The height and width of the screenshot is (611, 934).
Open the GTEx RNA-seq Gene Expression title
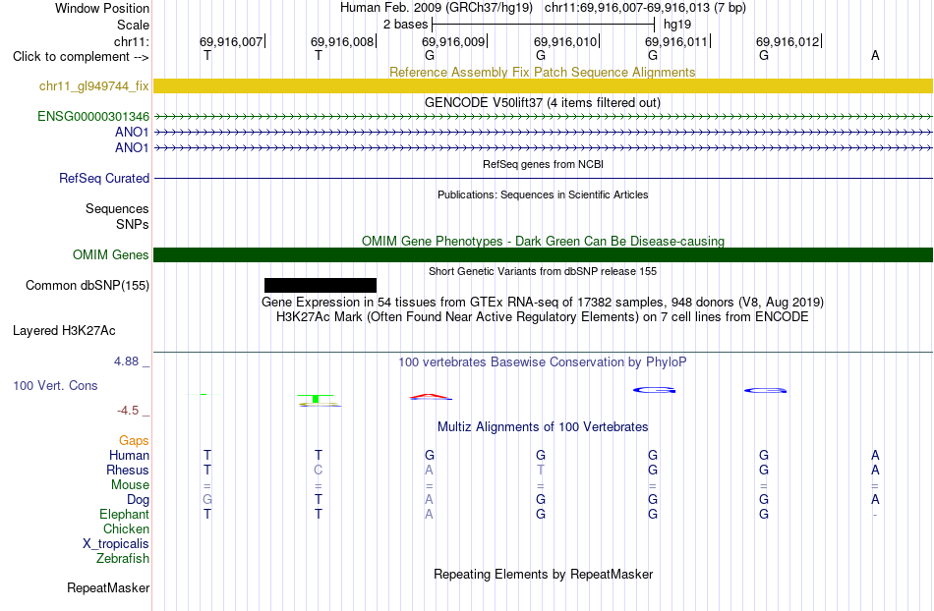click(x=543, y=302)
